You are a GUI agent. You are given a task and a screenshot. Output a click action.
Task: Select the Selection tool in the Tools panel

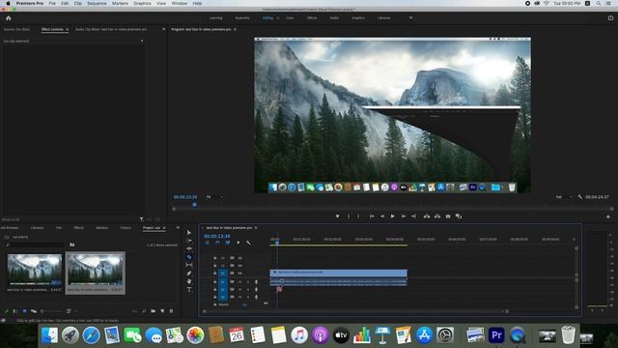point(189,232)
